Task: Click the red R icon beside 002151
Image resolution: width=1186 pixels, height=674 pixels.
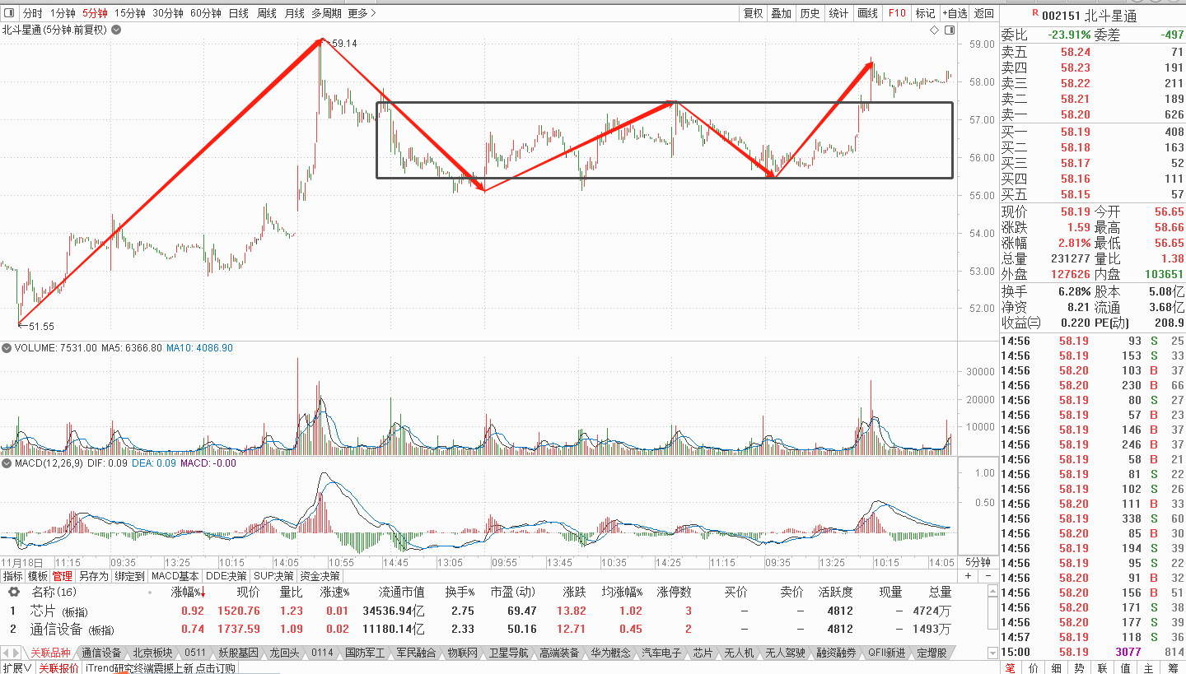Action: click(1034, 13)
